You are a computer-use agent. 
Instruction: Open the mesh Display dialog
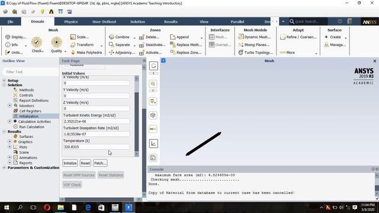tap(15, 37)
